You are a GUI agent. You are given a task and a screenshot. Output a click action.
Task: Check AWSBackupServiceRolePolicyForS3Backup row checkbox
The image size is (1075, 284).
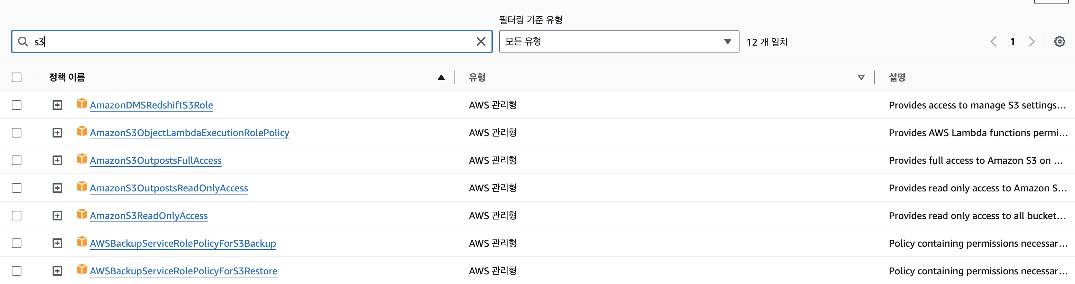pos(17,243)
